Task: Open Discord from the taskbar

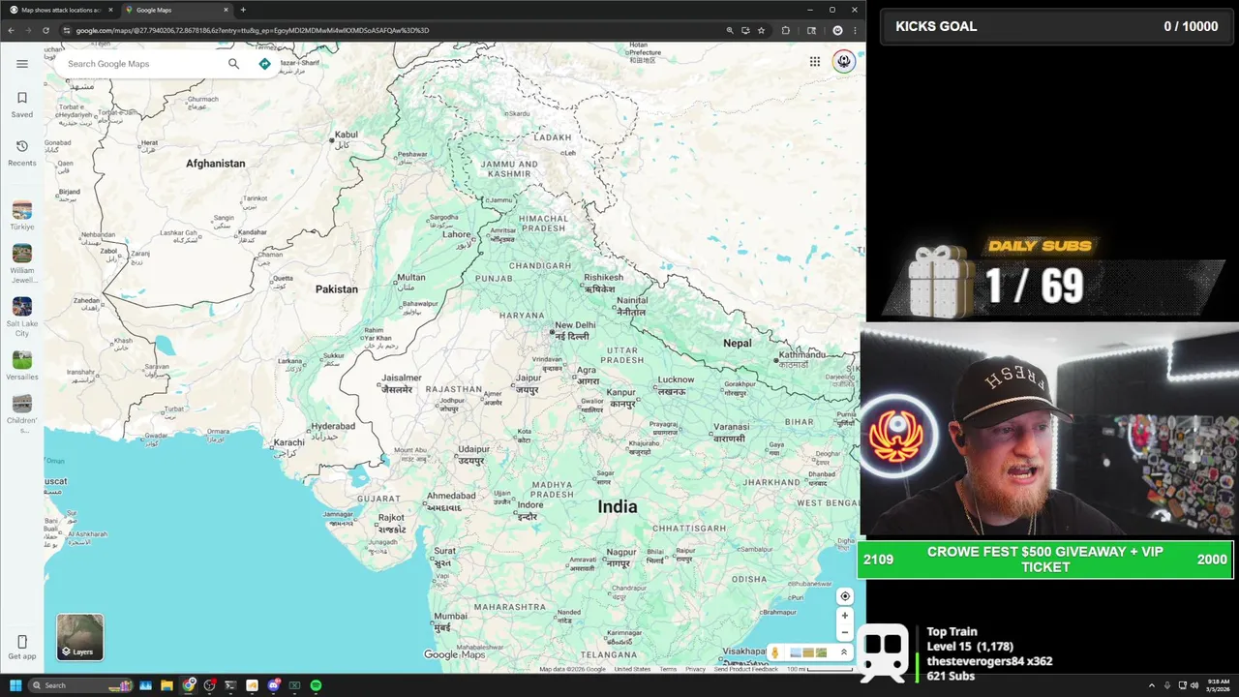Action: (273, 685)
